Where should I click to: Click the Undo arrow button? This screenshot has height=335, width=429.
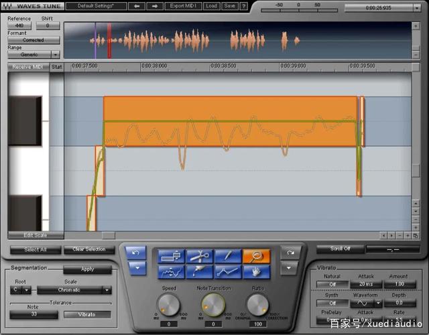(x=135, y=253)
